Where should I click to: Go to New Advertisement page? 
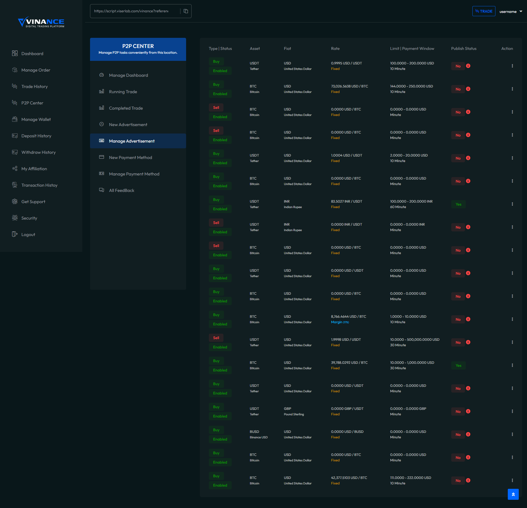click(128, 124)
